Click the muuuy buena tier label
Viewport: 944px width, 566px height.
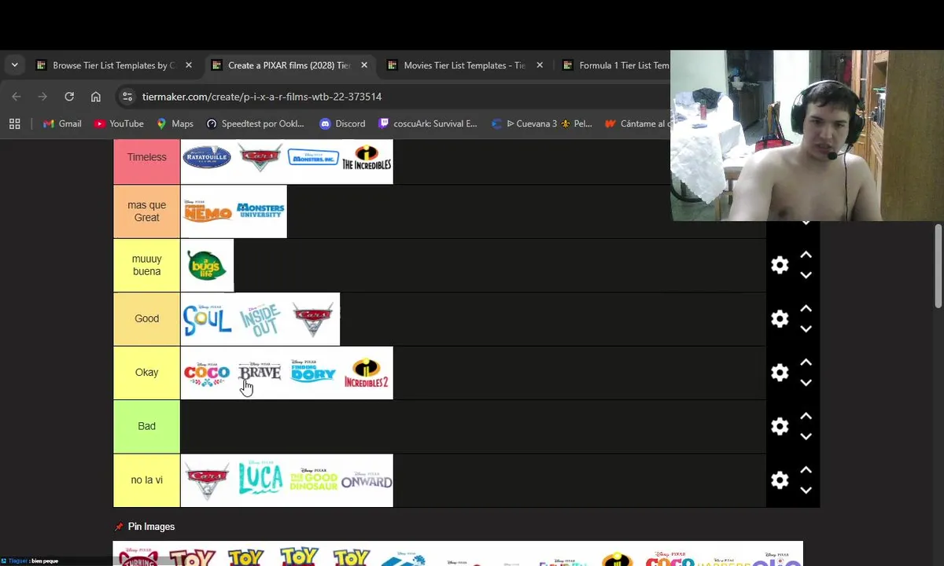[x=146, y=265]
